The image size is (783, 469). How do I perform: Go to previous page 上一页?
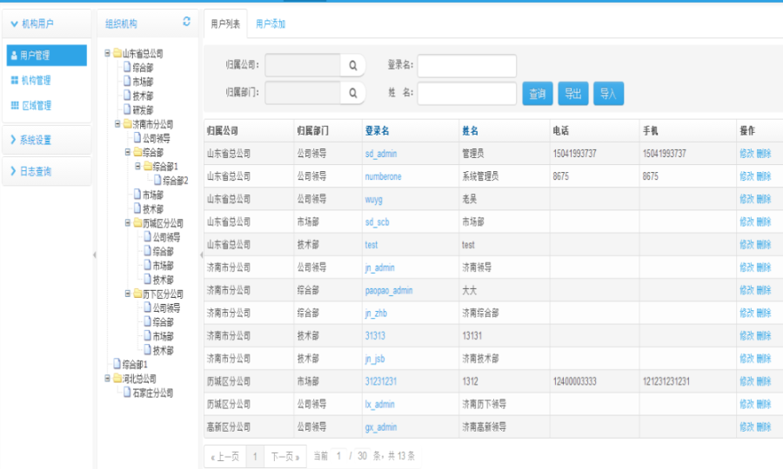tap(225, 456)
